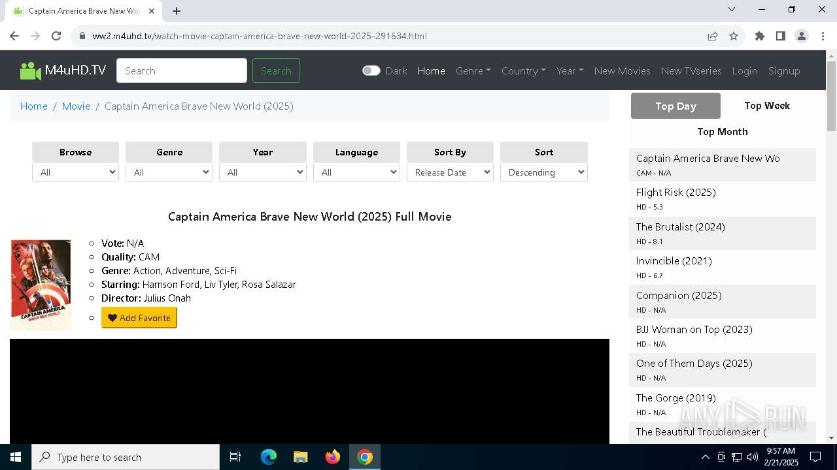The height and width of the screenshot is (470, 837).
Task: Open The Gorge (2019) from the top list
Action: point(676,398)
